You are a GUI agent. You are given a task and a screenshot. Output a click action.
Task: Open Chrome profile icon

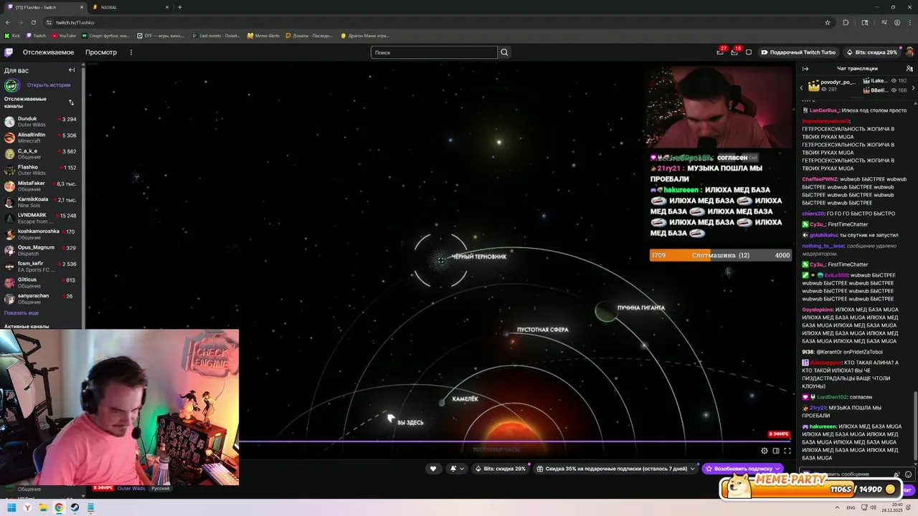(897, 22)
